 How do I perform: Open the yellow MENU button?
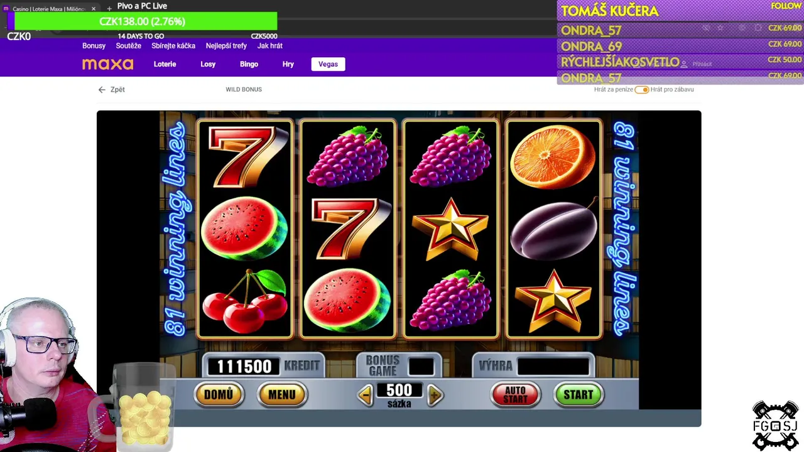[281, 395]
